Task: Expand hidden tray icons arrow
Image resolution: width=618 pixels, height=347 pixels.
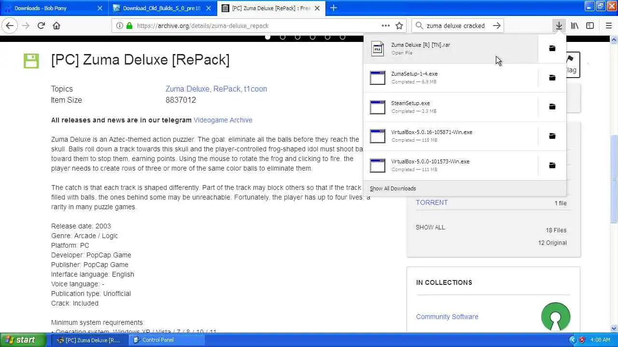Action: click(573, 340)
